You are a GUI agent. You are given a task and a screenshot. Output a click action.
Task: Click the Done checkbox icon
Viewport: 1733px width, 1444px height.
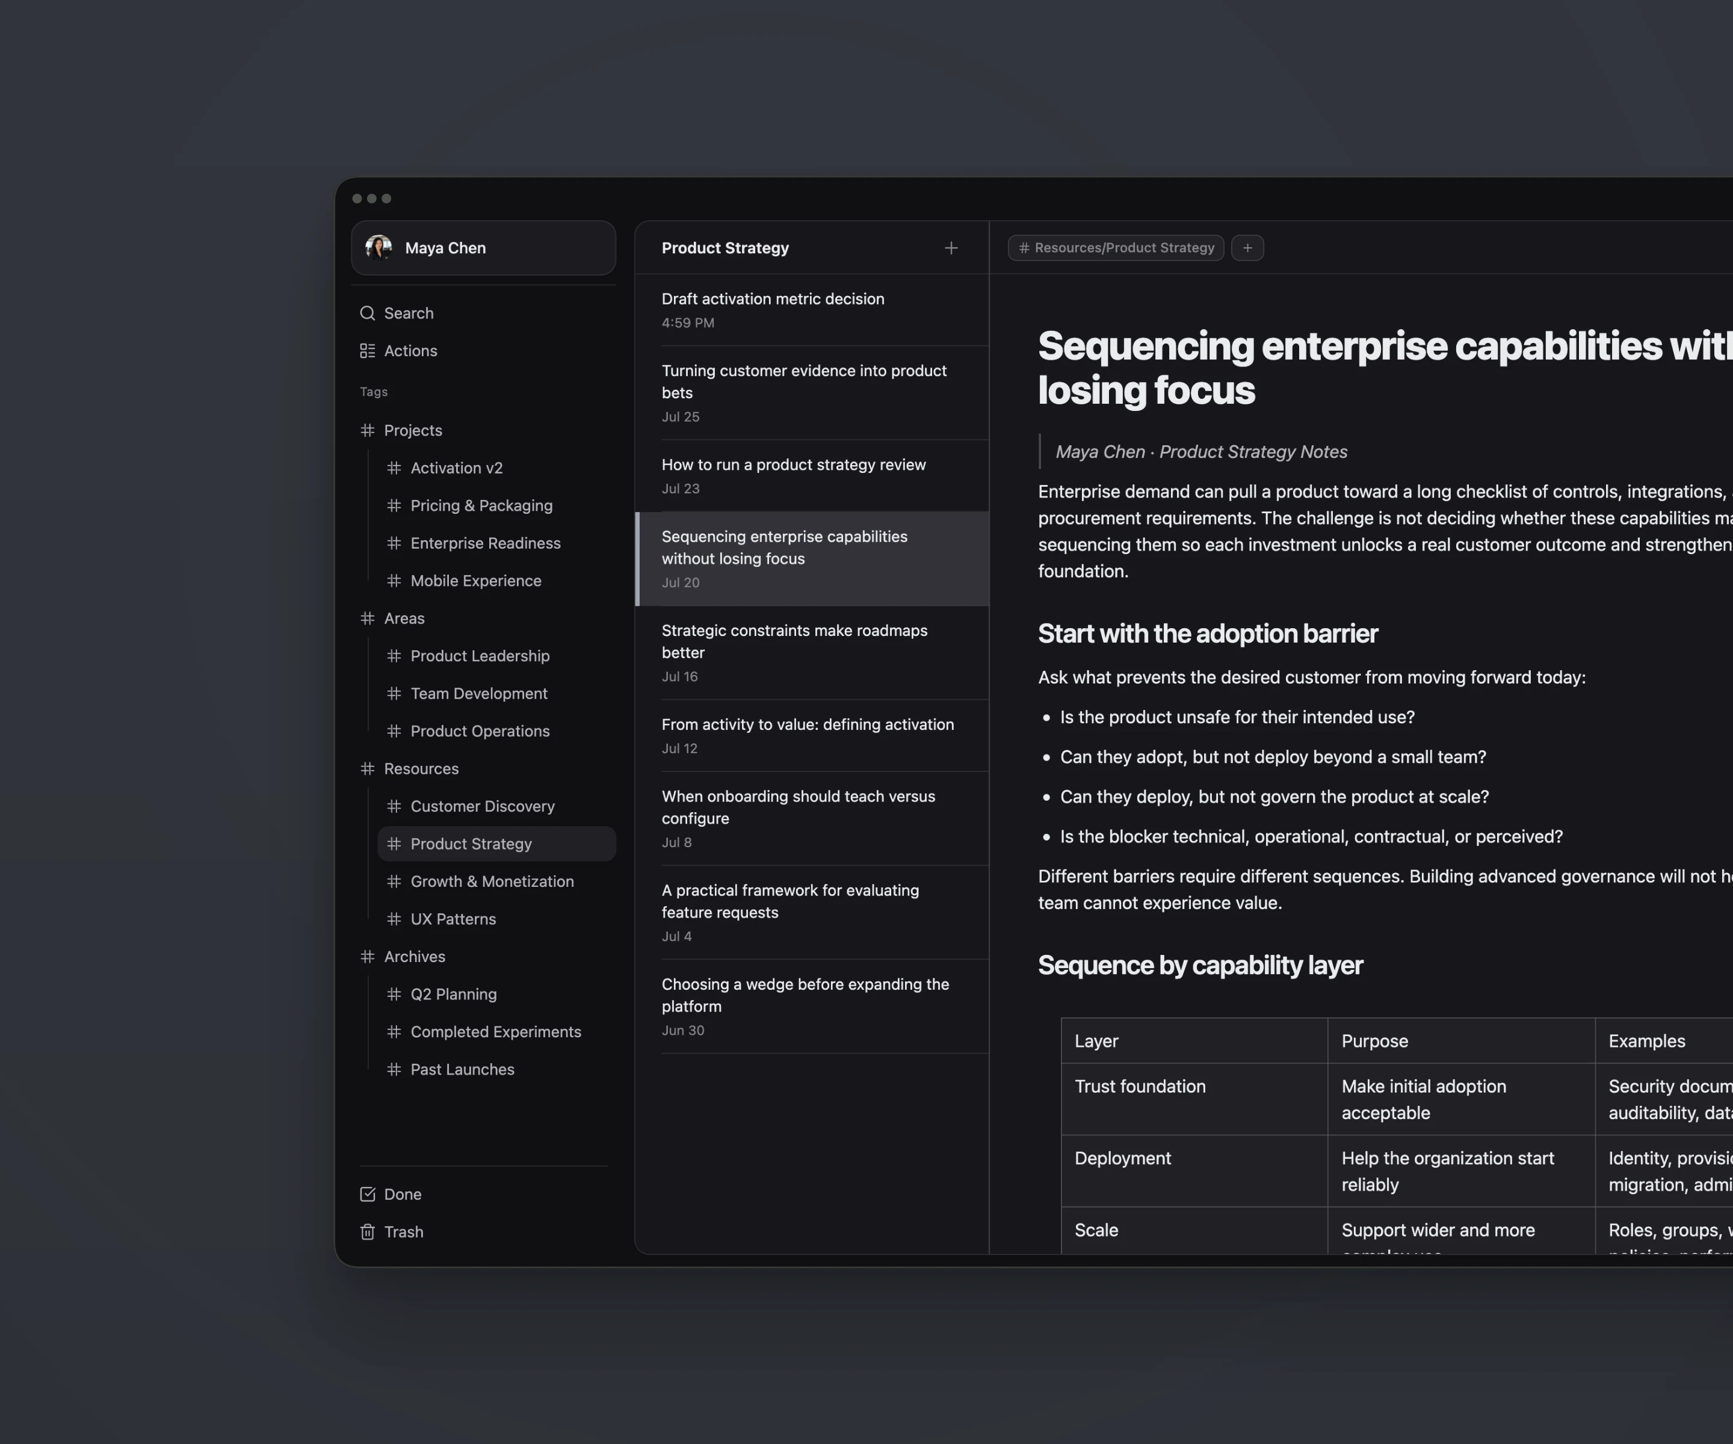367,1194
